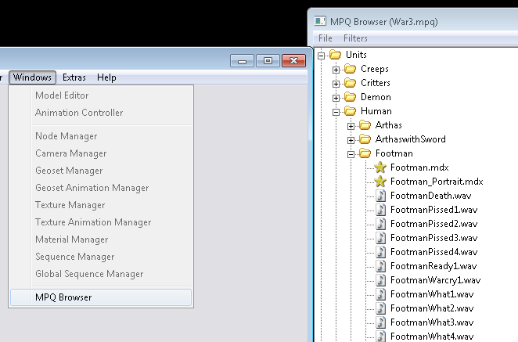Image resolution: width=518 pixels, height=342 pixels.
Task: Select Geoset Manager menu entry
Action: click(x=101, y=170)
